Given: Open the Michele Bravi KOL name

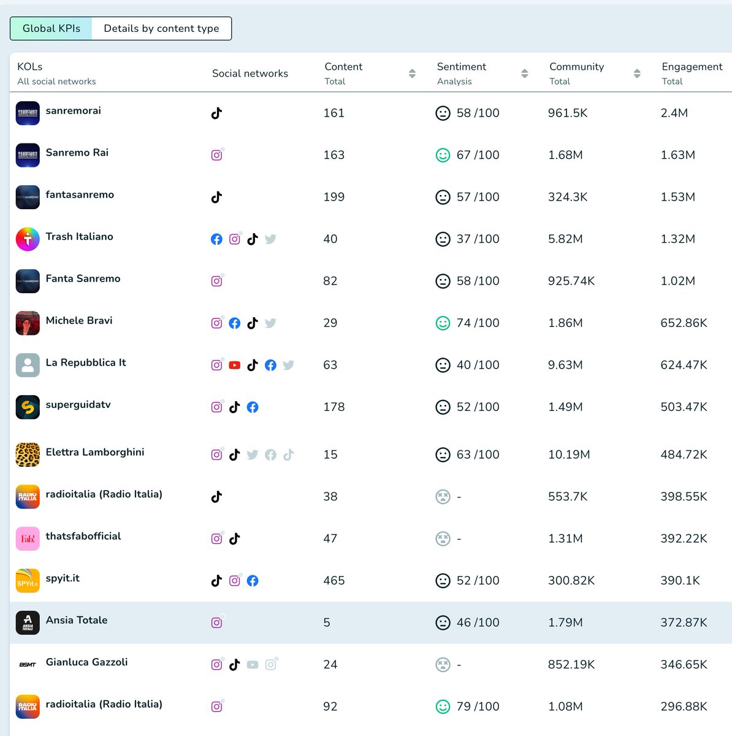Looking at the screenshot, I should click(x=79, y=320).
